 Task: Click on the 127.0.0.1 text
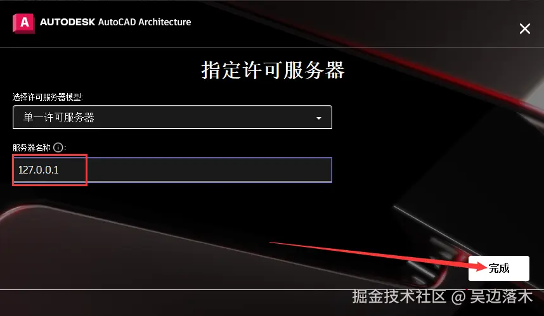click(39, 170)
